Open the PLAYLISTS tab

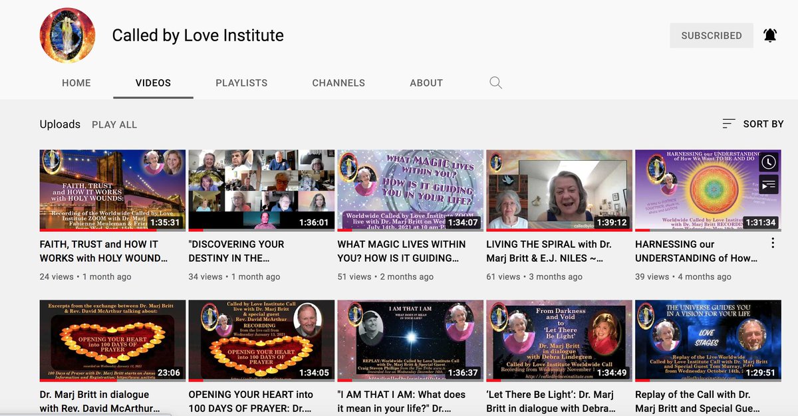tap(241, 83)
